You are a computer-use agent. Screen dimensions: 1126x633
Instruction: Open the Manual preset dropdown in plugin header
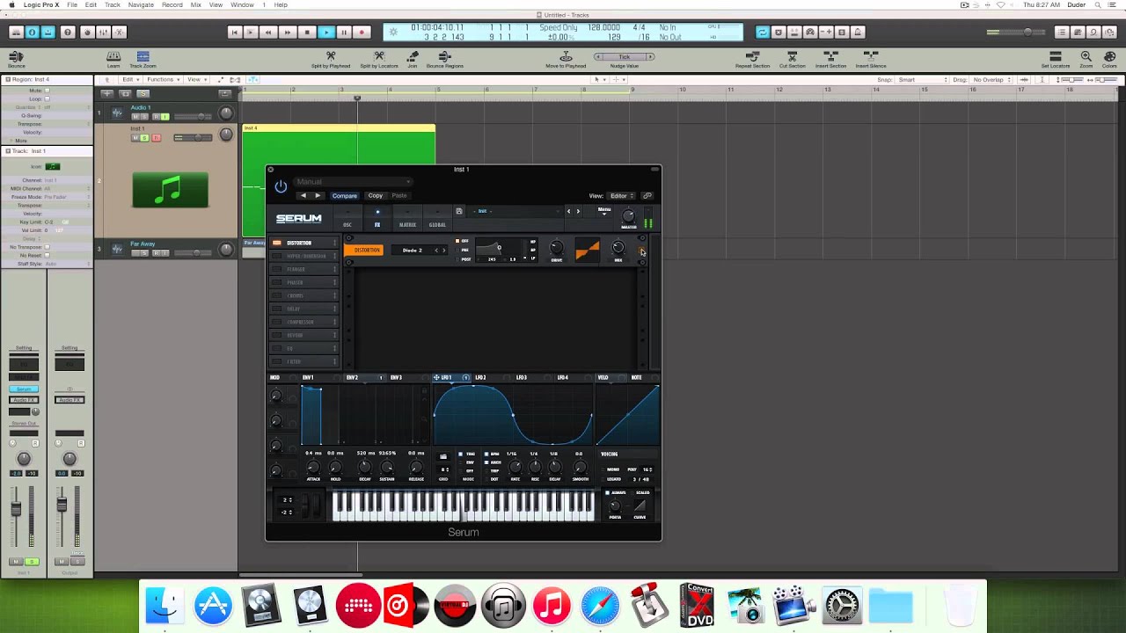click(352, 182)
